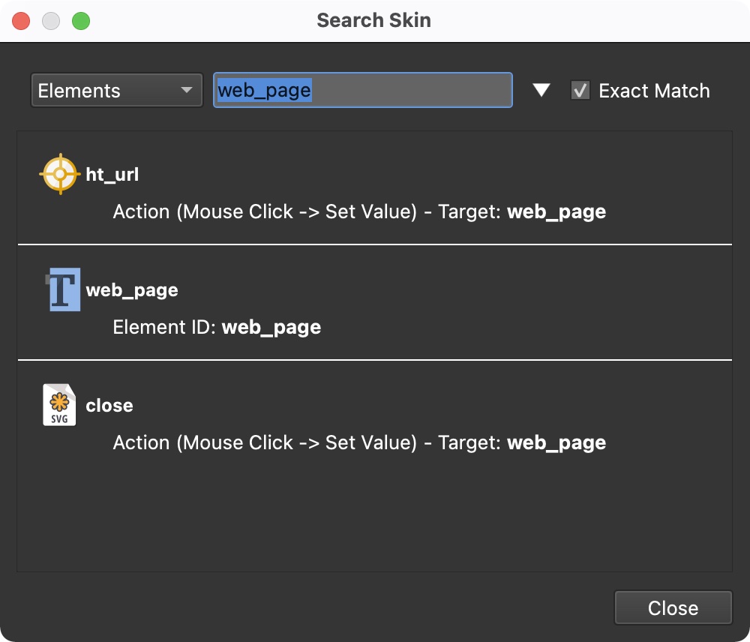
Task: Open the Element ID: web_page line
Action: coord(217,328)
